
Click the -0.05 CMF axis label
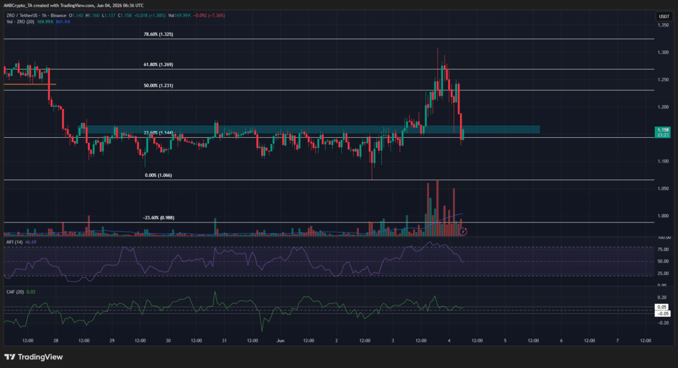point(662,313)
